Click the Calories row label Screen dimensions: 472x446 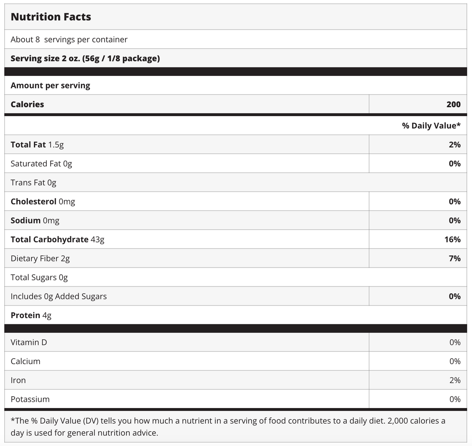tap(27, 104)
